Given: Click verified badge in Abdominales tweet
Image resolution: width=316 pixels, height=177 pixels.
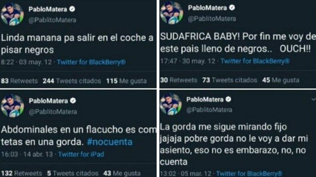Looking at the screenshot, I should click(73, 100).
